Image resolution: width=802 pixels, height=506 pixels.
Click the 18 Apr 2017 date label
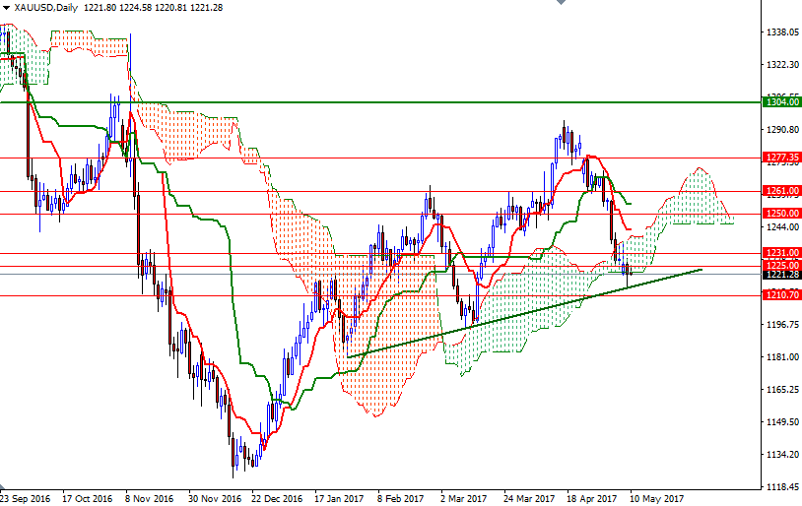(591, 498)
